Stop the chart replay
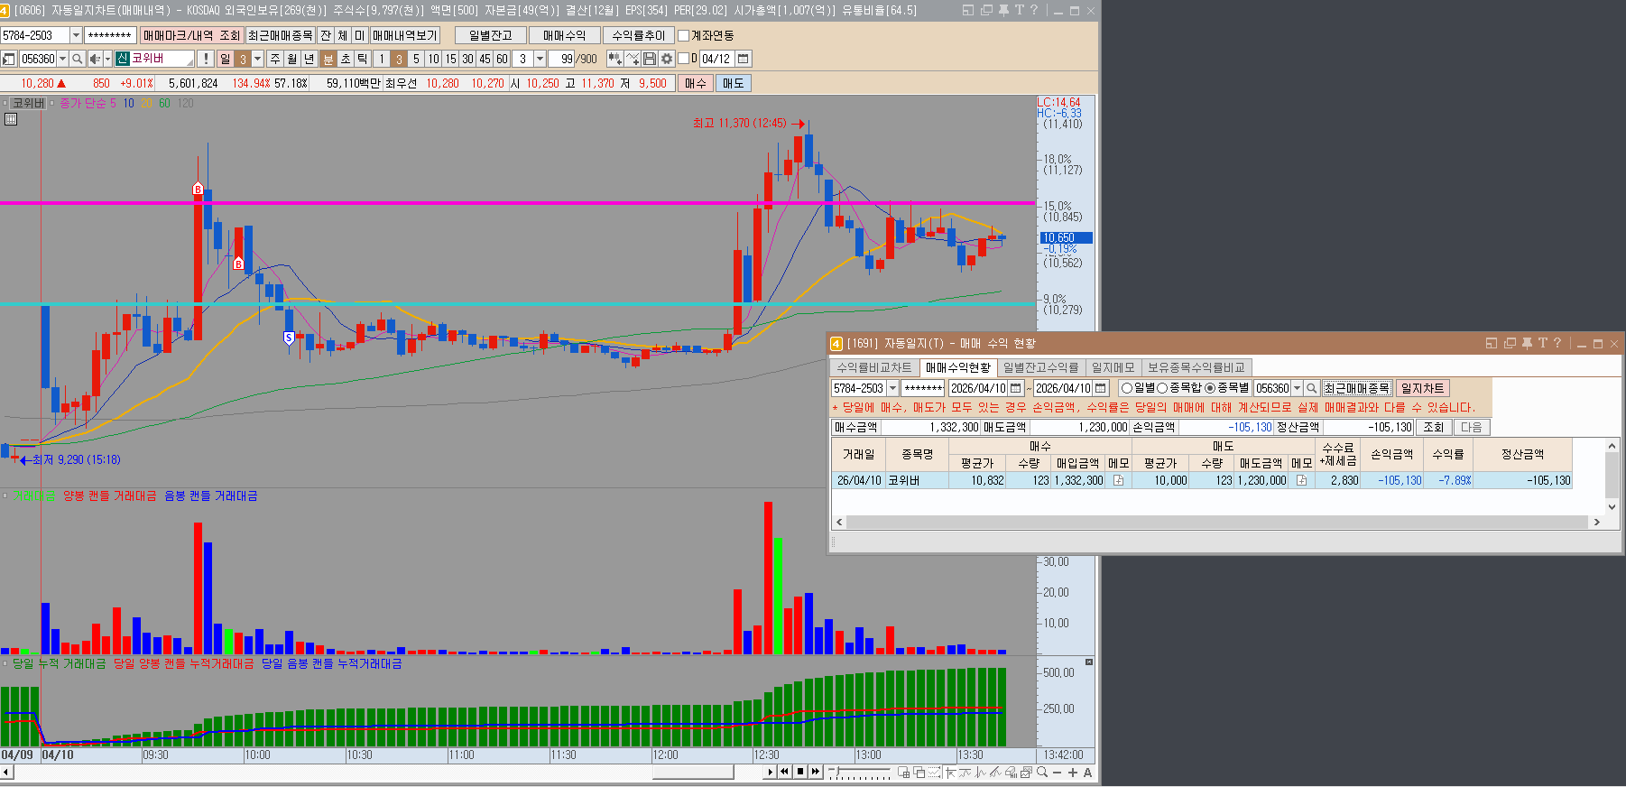 point(799,772)
